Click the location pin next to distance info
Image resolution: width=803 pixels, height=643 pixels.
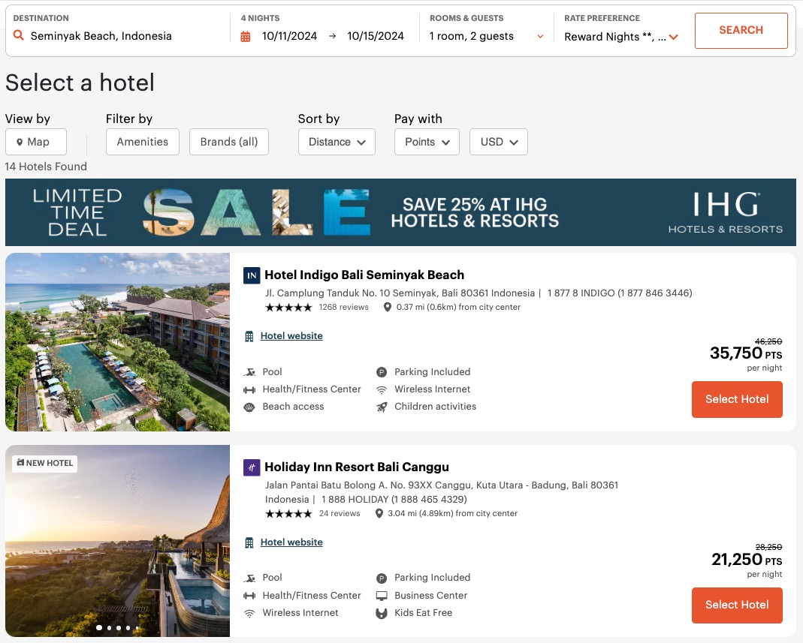tap(388, 307)
